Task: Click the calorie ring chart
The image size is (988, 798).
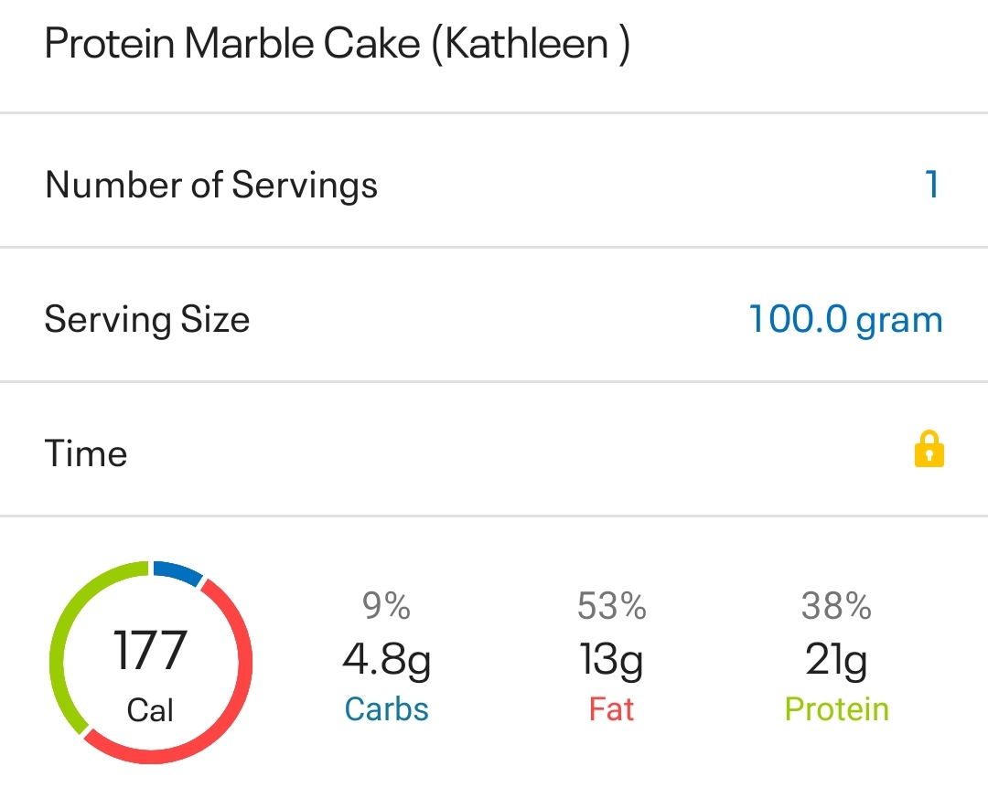Action: pos(151,663)
